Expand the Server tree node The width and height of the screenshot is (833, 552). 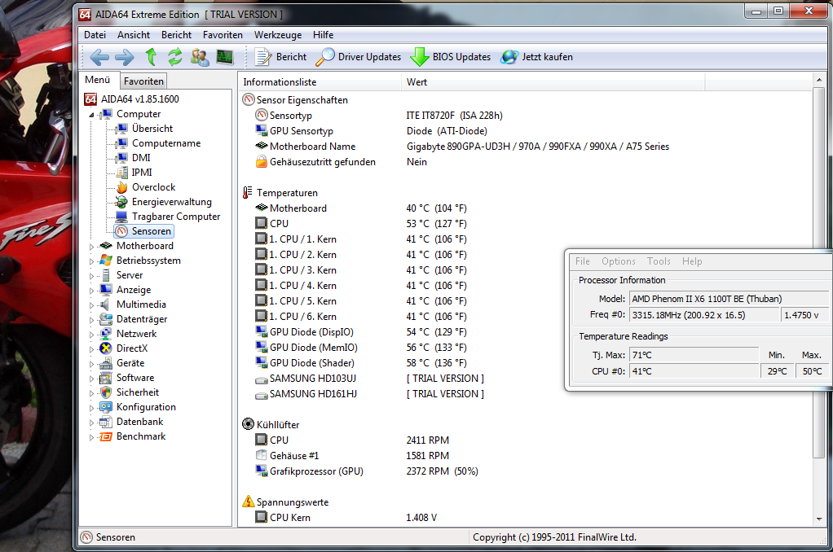pyautogui.click(x=91, y=275)
